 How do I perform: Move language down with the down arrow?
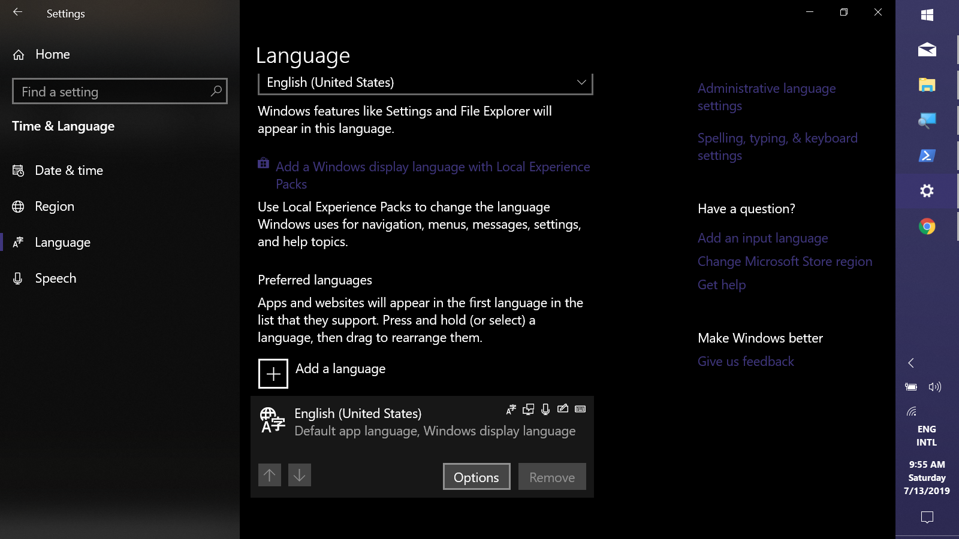[300, 475]
